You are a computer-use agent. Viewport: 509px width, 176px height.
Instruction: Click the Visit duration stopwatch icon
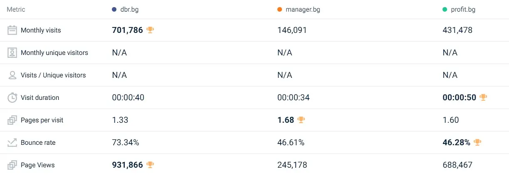(12, 98)
